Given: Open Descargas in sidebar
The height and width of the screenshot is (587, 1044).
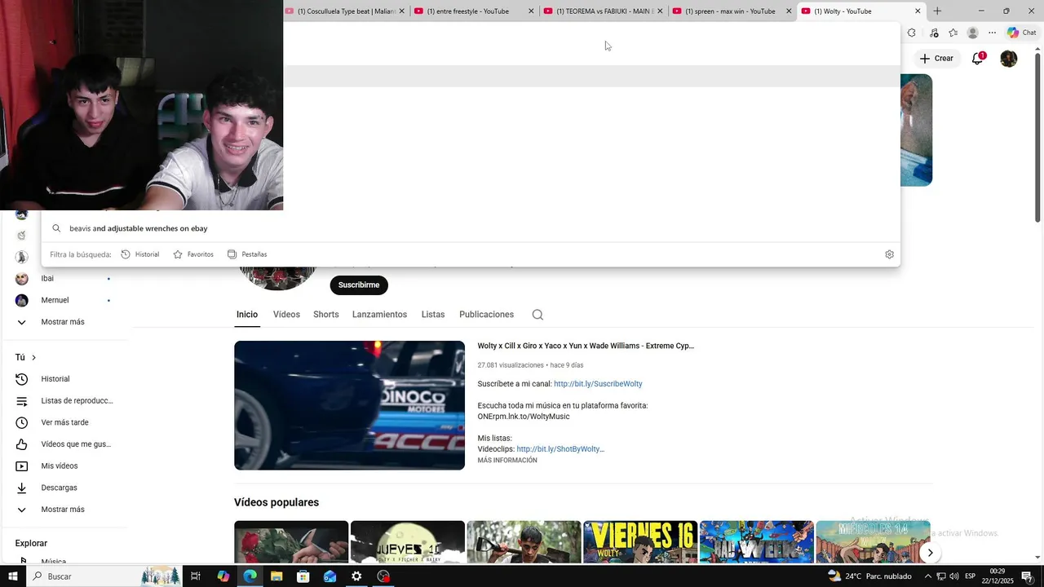Looking at the screenshot, I should click(x=64, y=488).
